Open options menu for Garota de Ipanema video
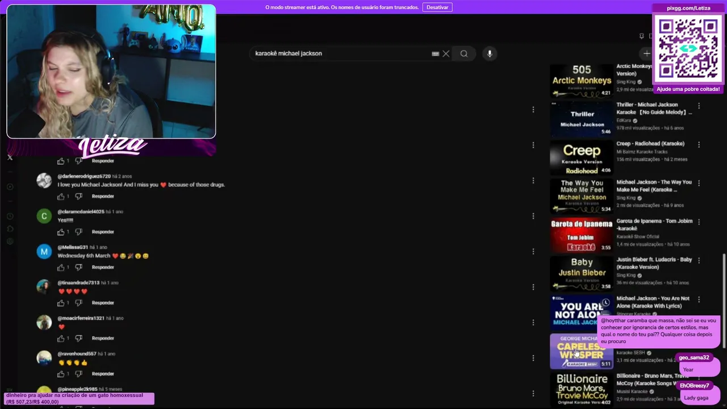Screen dimensions: 727x409 tap(699, 222)
